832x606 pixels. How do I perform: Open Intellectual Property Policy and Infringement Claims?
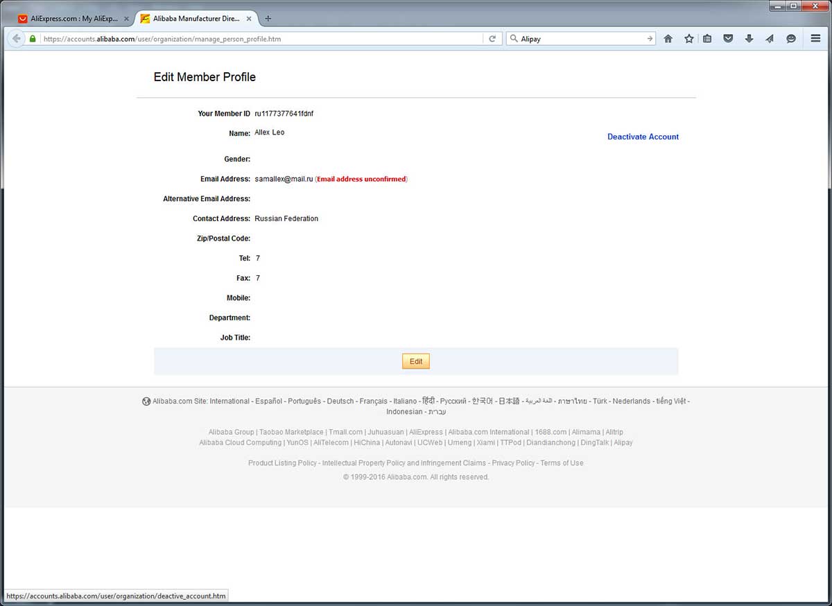click(404, 463)
